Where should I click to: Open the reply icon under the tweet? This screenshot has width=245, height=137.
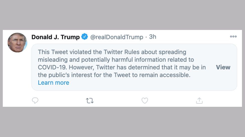35,101
